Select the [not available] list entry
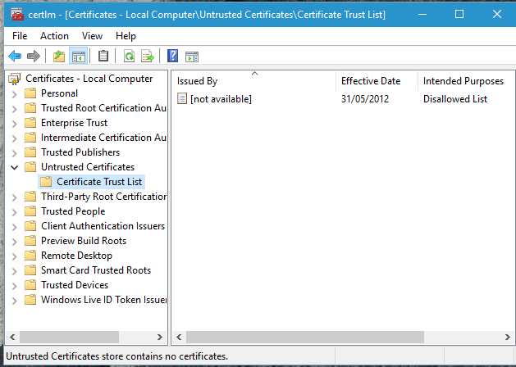Image resolution: width=516 pixels, height=367 pixels. (220, 99)
